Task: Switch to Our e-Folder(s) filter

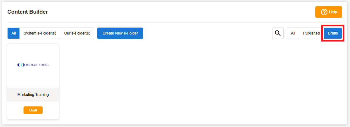Action: 77,33
